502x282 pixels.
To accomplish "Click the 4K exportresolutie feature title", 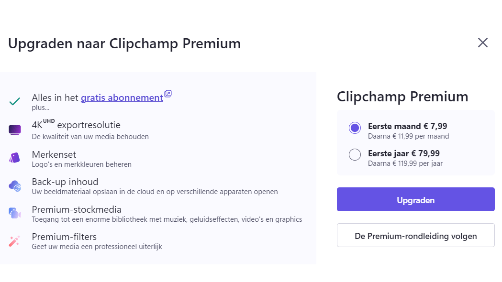I will pyautogui.click(x=76, y=125).
